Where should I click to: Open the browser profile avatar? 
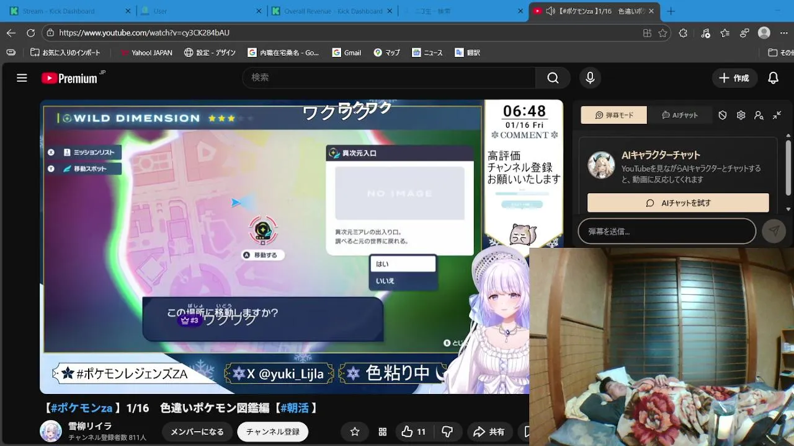(764, 33)
